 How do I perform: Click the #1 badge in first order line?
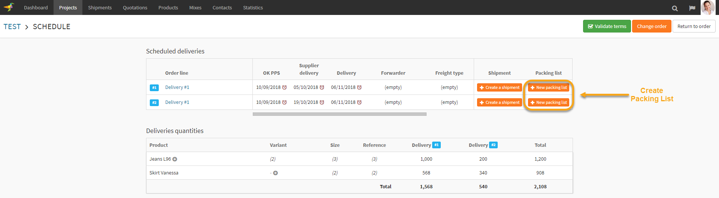(154, 87)
